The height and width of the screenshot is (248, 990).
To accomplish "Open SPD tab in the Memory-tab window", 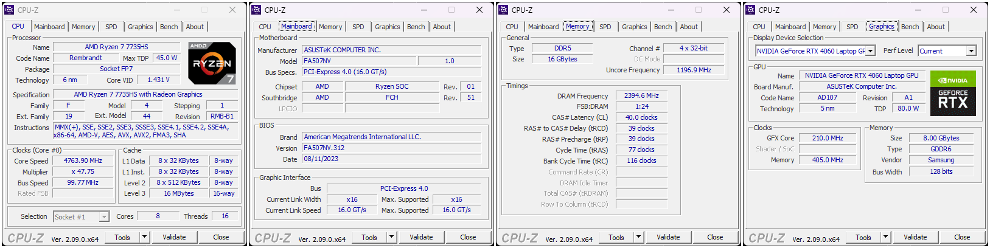I will [605, 27].
